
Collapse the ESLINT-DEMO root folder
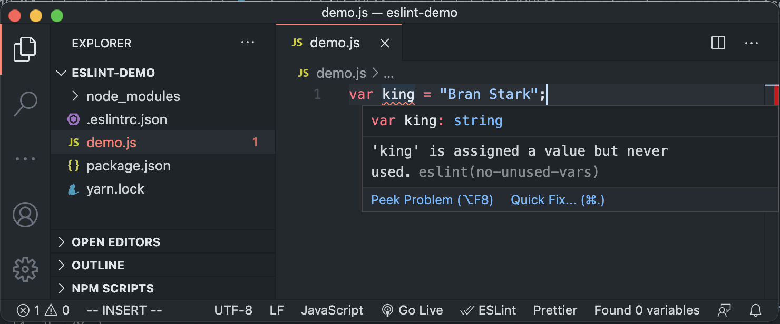click(113, 73)
